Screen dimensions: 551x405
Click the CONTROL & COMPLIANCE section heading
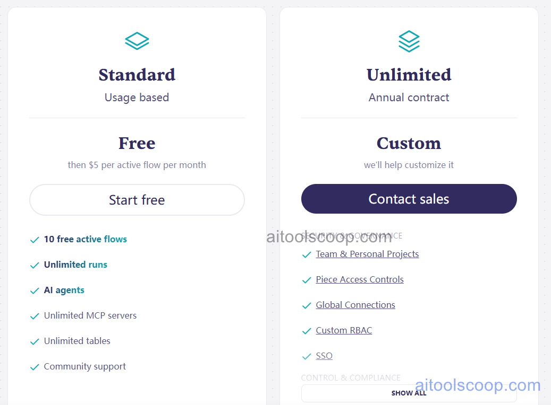tap(351, 377)
